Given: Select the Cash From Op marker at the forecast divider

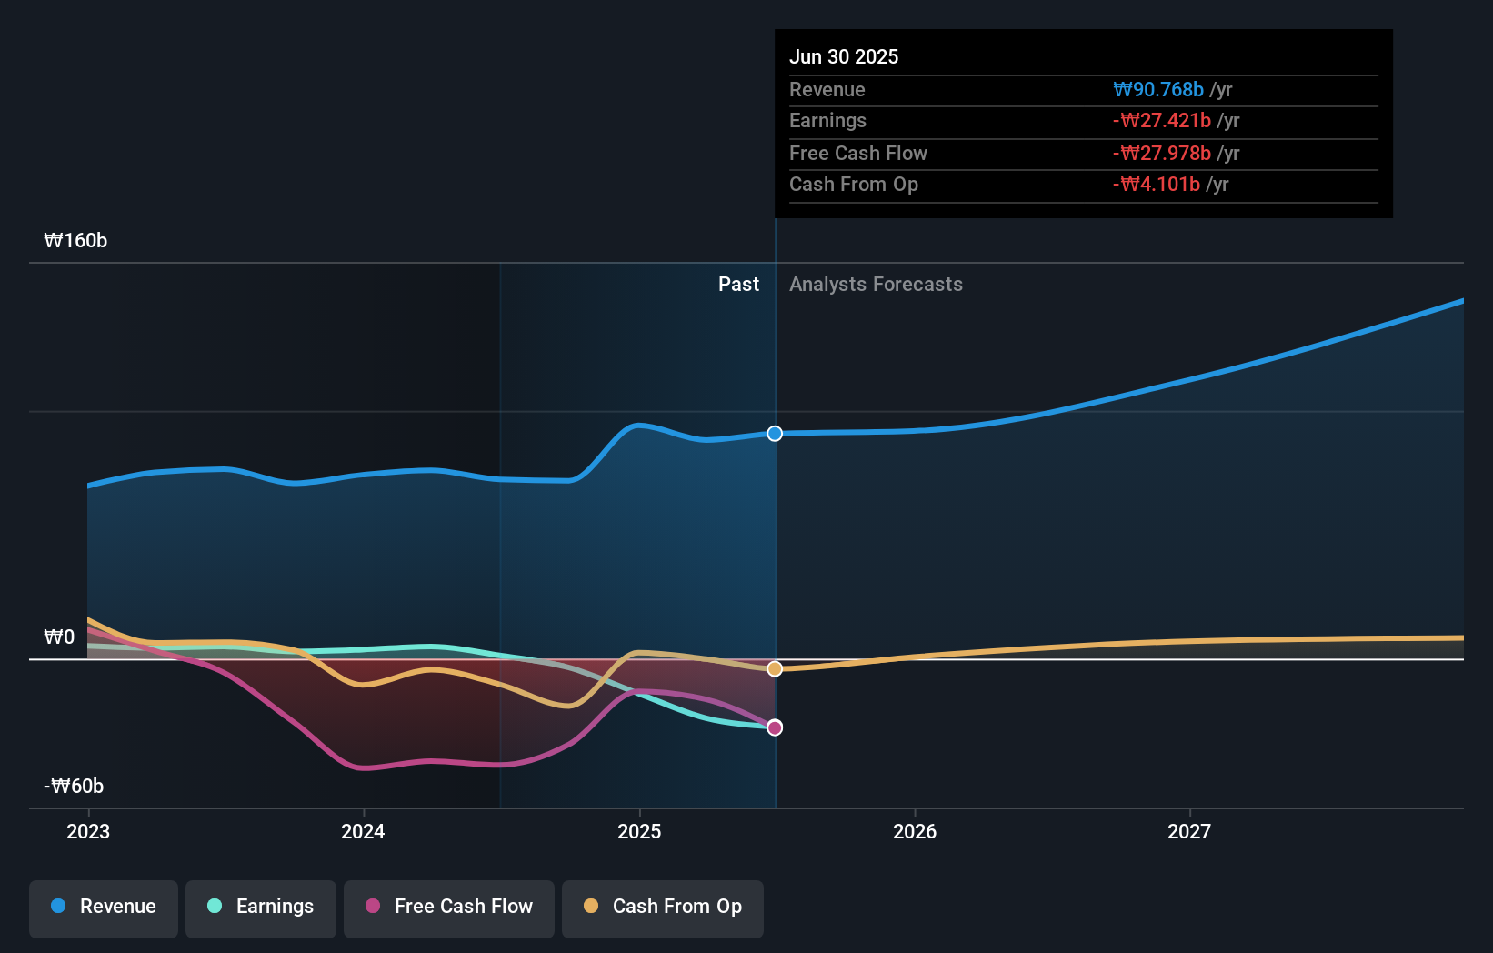Looking at the screenshot, I should click(x=775, y=668).
